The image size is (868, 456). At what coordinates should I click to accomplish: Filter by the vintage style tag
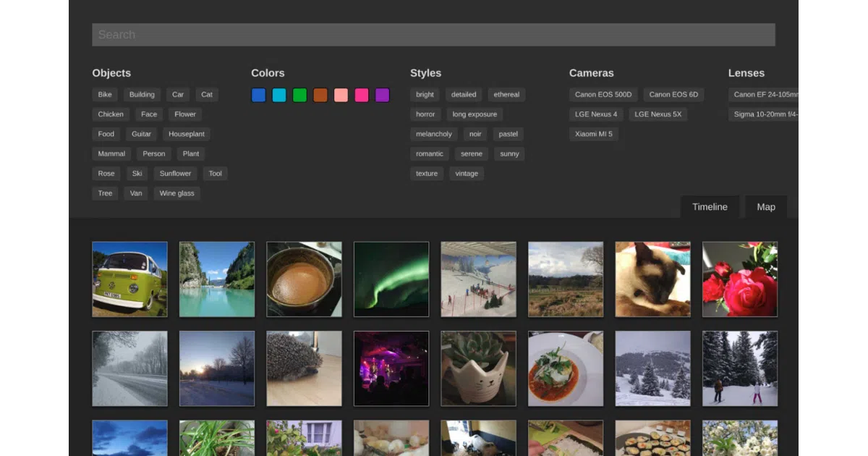(467, 174)
